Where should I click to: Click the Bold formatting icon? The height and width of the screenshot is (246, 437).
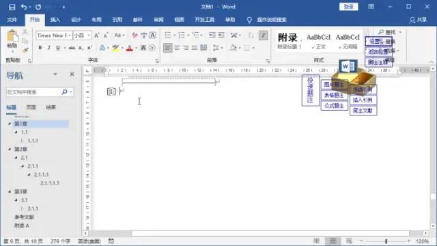(40, 48)
